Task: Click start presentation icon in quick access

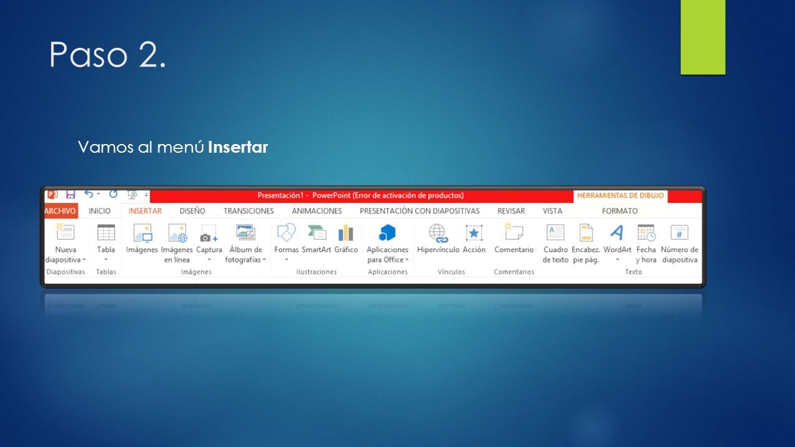Action: 132,195
